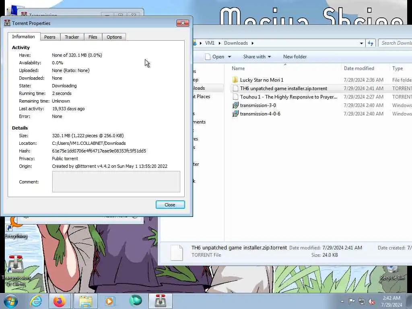Open the Share with dropdown menu
This screenshot has width=412, height=309.
point(257,57)
